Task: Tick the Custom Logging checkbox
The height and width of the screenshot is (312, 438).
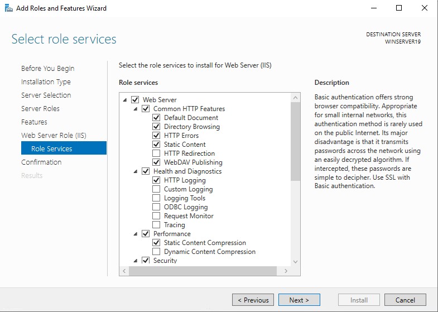Action: pos(156,189)
